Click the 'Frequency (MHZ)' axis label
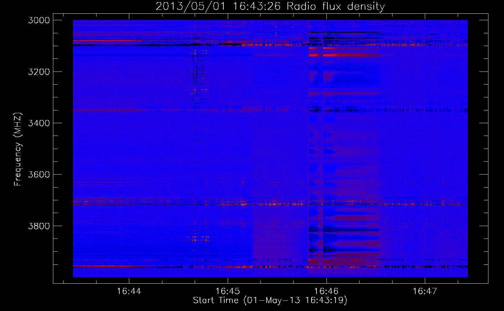The image size is (504, 311). [18, 149]
